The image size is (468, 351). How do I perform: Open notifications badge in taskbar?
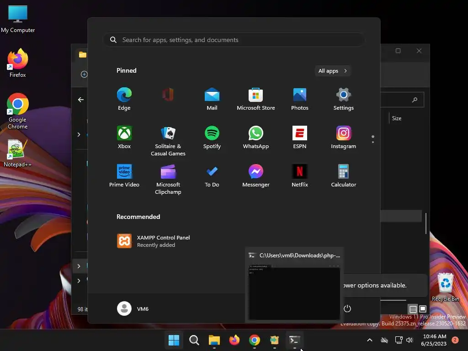tap(455, 340)
